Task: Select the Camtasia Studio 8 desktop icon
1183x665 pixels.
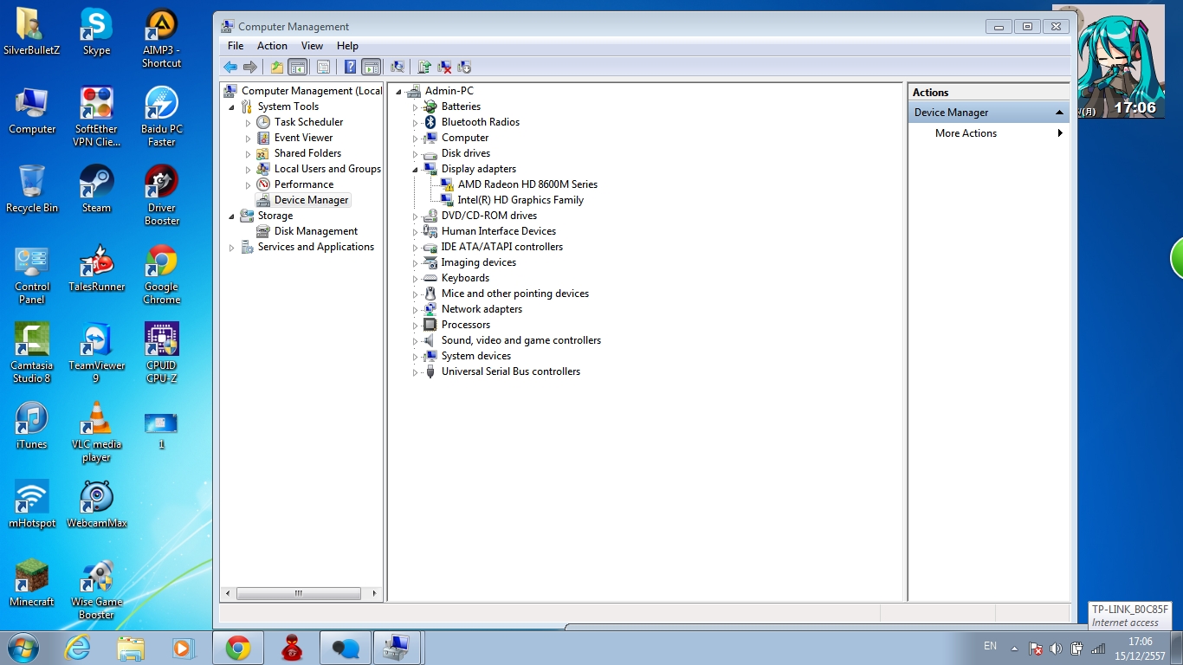Action: 32,352
